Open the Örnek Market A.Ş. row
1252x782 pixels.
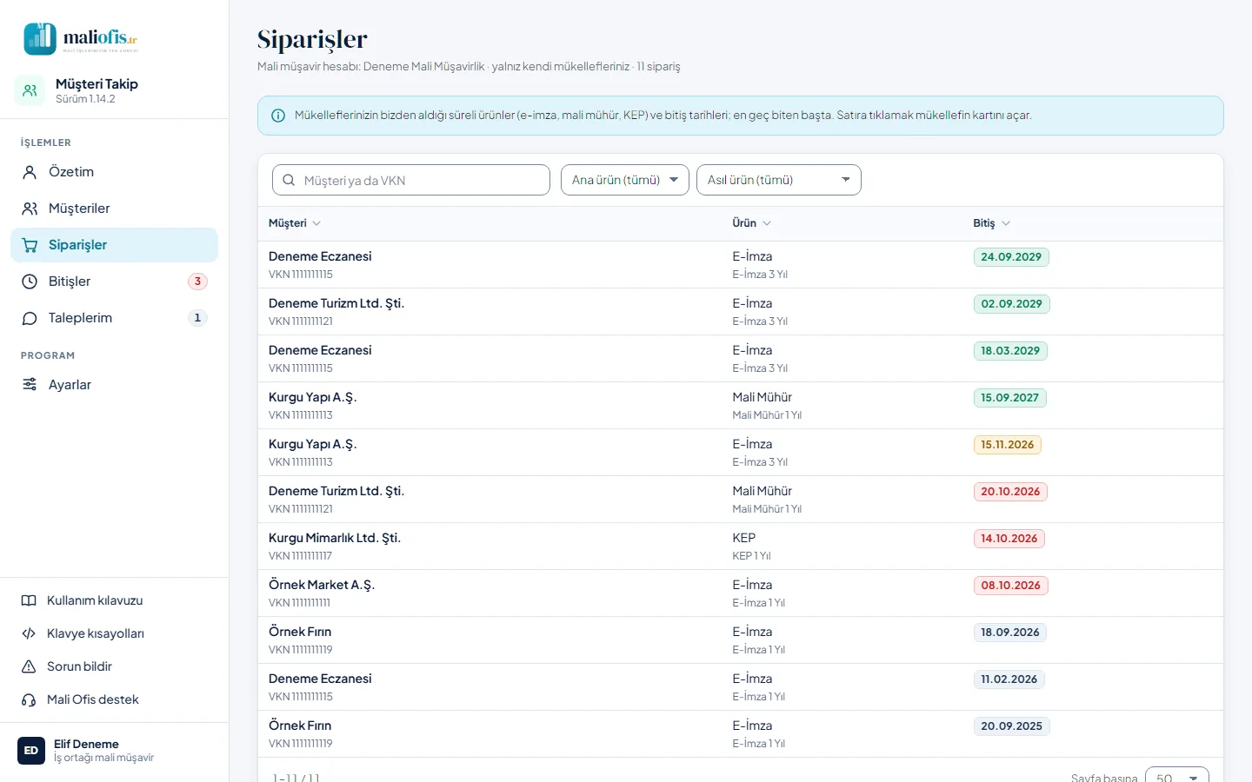point(741,593)
